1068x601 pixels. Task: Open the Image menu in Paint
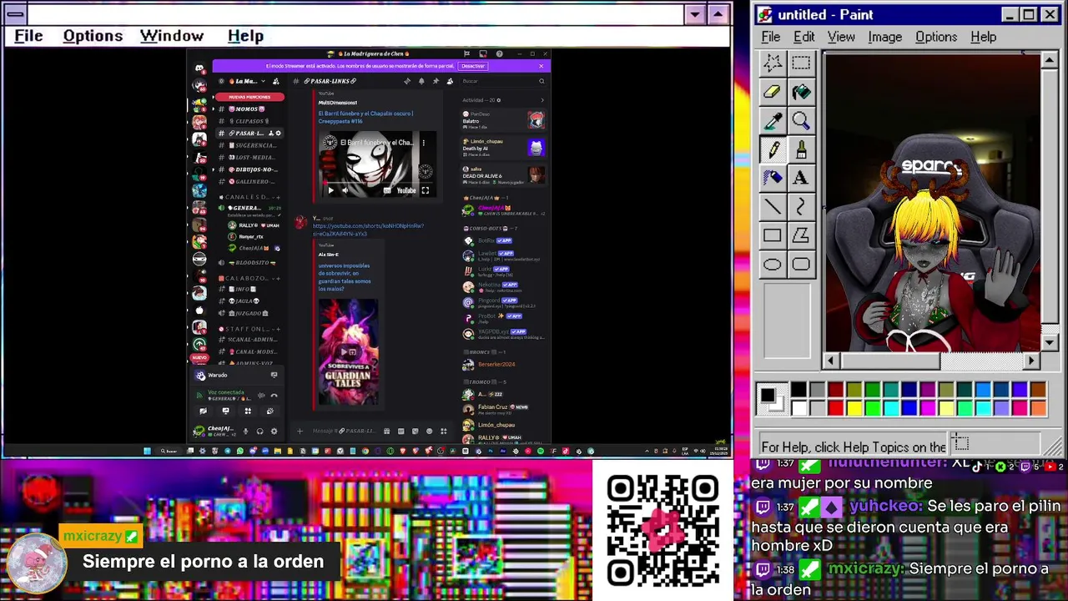pyautogui.click(x=884, y=37)
